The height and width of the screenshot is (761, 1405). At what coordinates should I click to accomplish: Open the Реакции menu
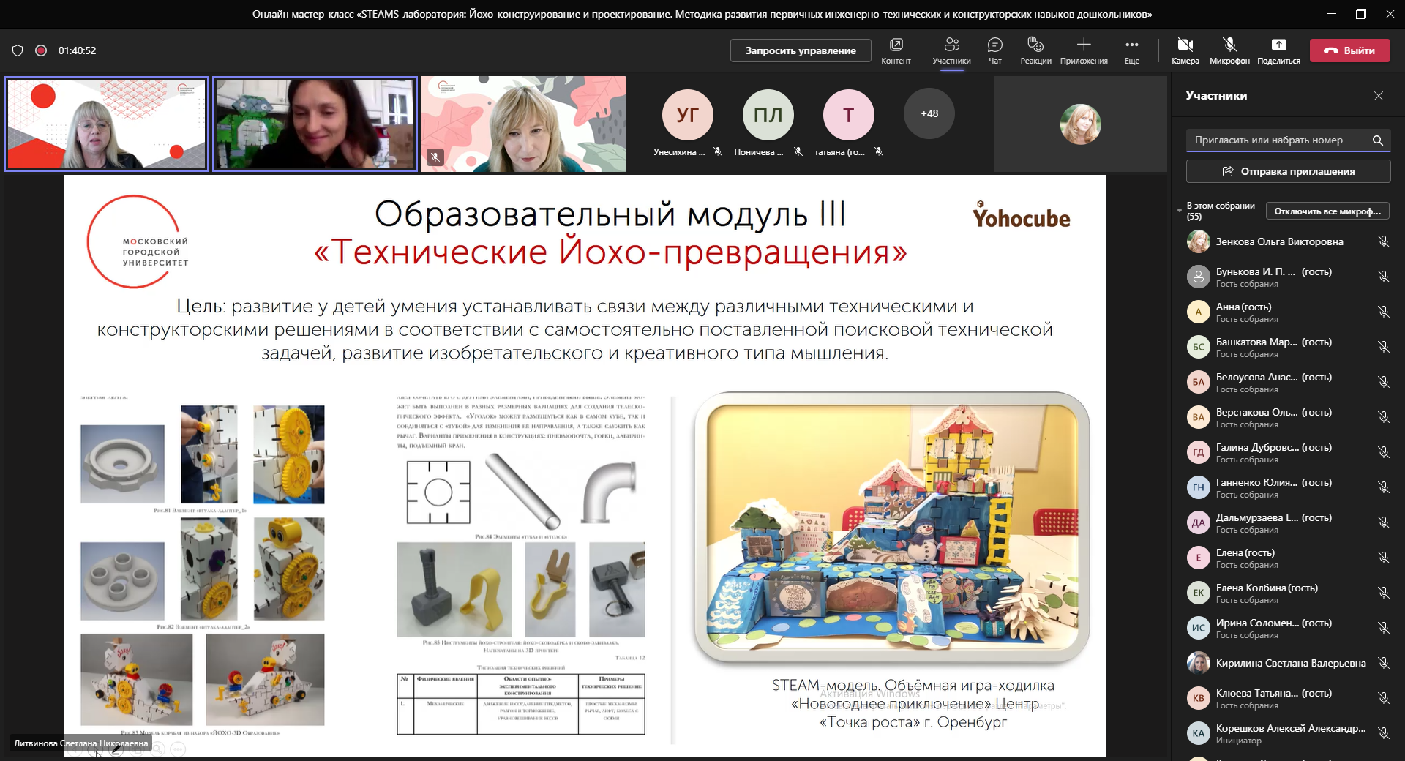[x=1035, y=50]
